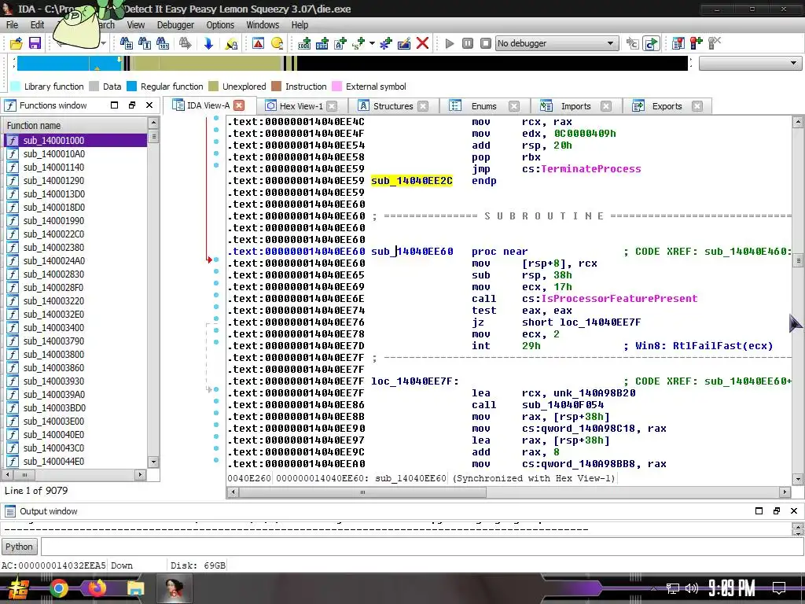Open Google Chrome from the taskbar
Screen dimensions: 805x604
tap(58, 588)
